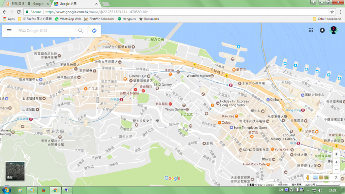Image resolution: width=345 pixels, height=194 pixels.
Task: Zoom out the map with minus button
Action: point(336,169)
